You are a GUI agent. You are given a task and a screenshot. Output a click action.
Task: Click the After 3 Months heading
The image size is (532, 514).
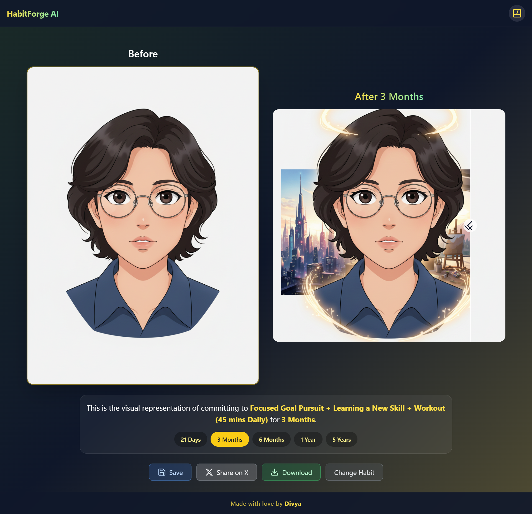[389, 96]
